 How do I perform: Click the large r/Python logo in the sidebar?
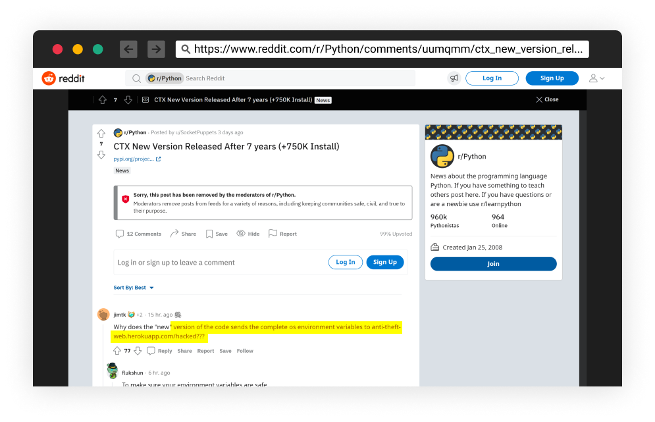442,156
